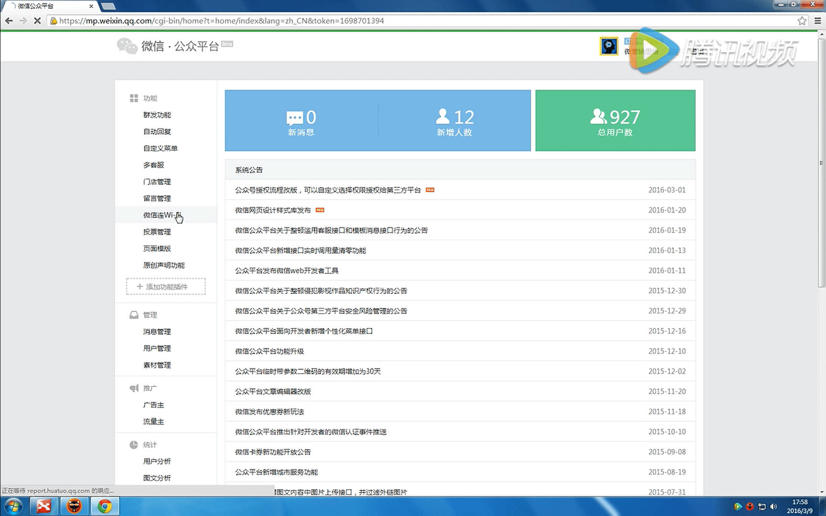Open announcement 公众号授权流程改版

click(328, 190)
